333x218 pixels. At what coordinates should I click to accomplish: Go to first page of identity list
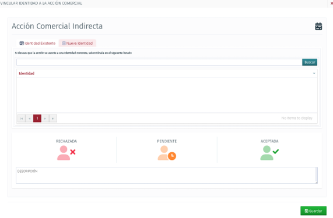[22, 119]
